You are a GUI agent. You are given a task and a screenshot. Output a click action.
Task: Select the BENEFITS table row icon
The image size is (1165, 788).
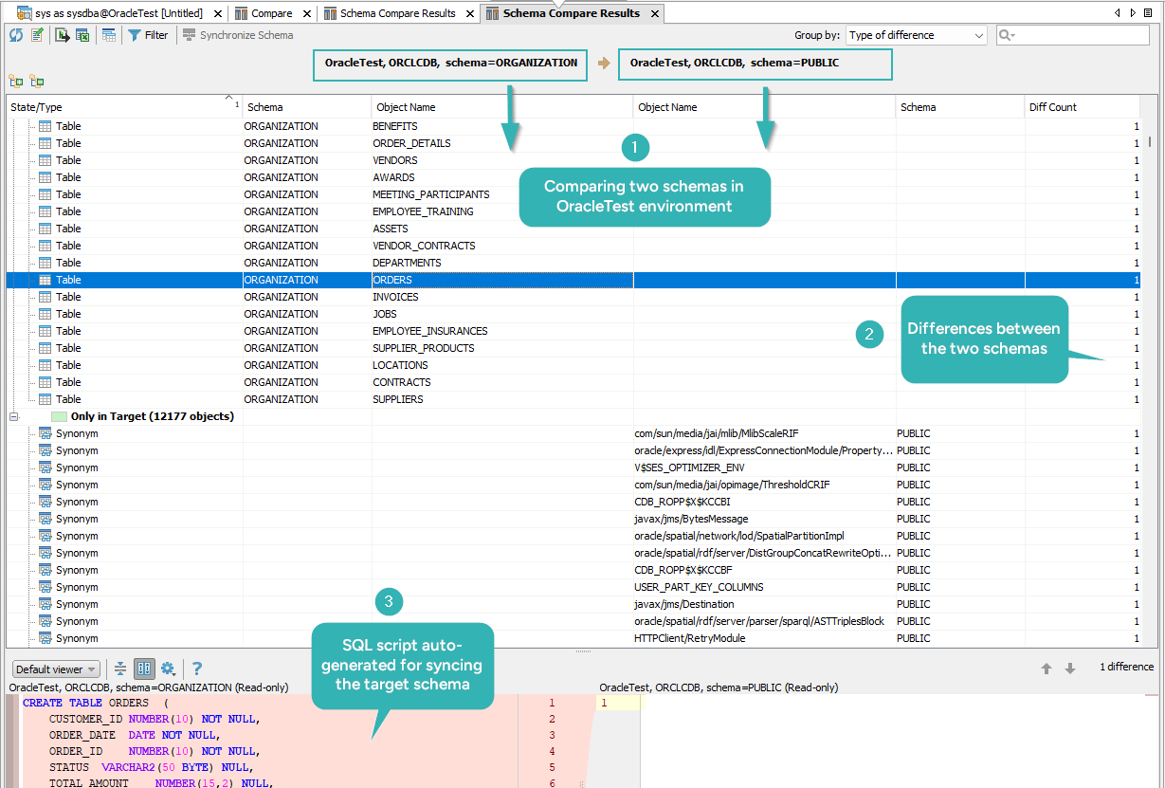coord(45,126)
